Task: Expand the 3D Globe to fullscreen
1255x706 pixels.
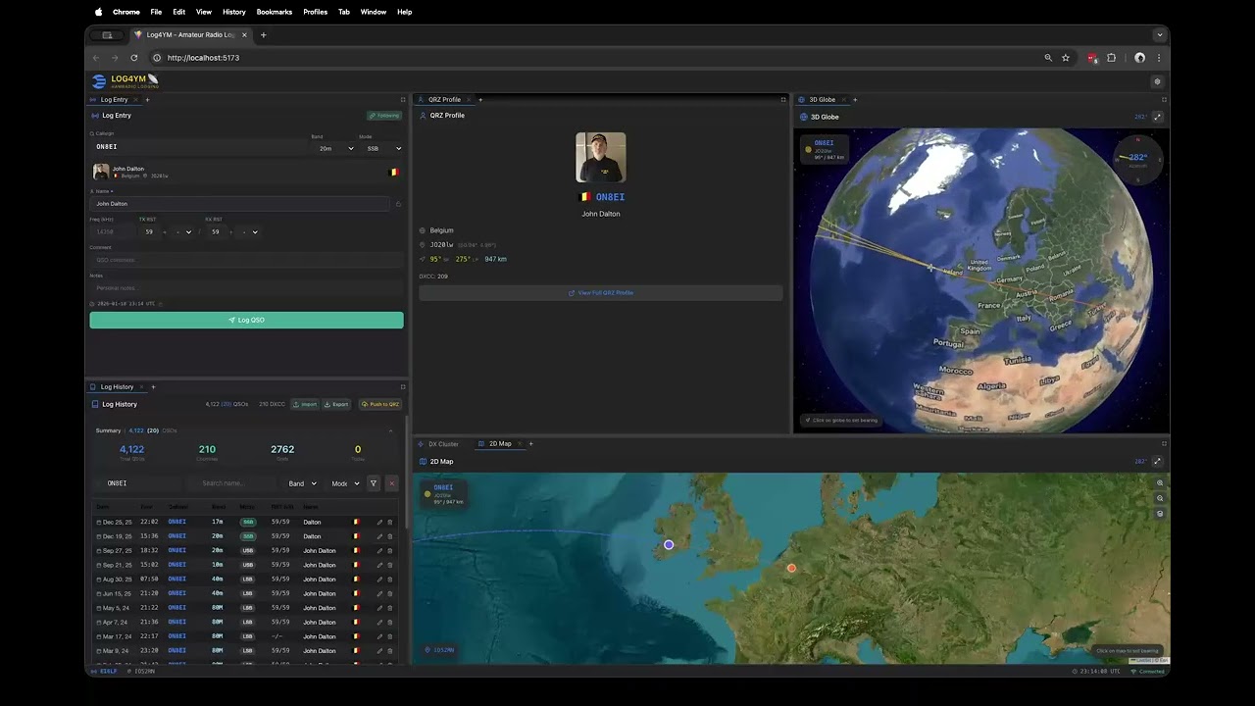Action: point(1157,117)
